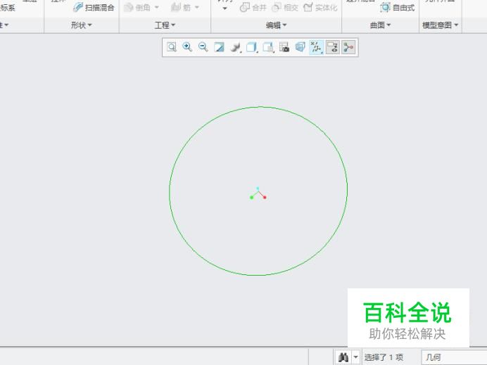Click the Zoom Out magnifier icon
487x365 pixels.
[x=203, y=47]
